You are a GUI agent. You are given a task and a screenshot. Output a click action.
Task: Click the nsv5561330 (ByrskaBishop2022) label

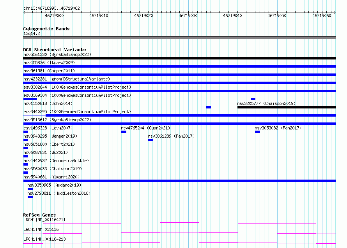(57, 54)
